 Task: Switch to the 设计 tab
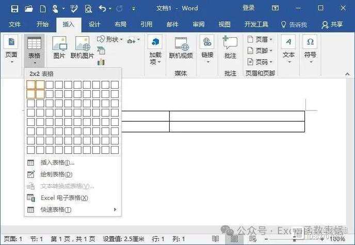[x=94, y=24]
